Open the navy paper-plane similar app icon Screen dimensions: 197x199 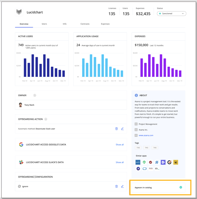(x=138, y=168)
